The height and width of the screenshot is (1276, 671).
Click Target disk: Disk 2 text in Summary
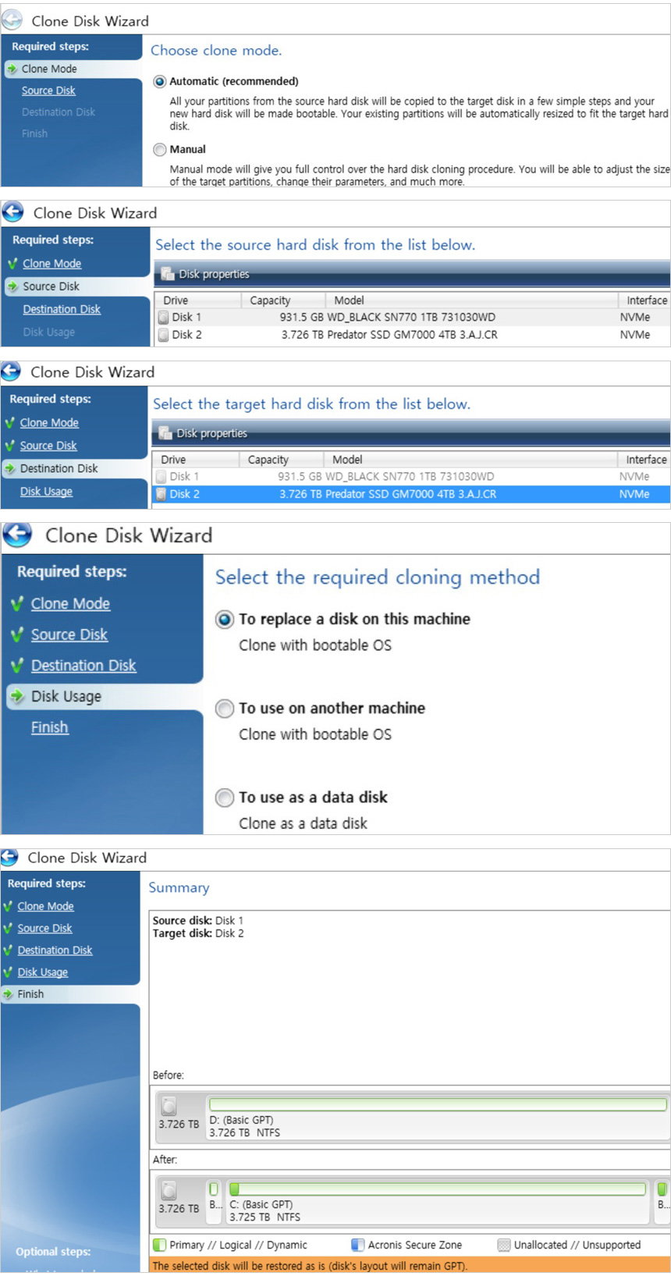coord(198,933)
